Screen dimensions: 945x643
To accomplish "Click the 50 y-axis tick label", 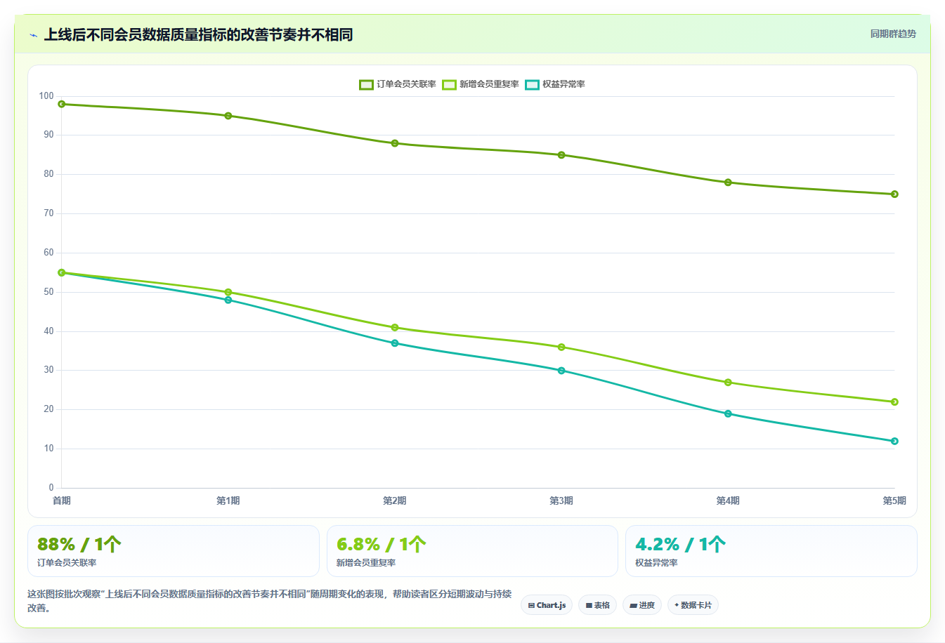I will click(48, 292).
